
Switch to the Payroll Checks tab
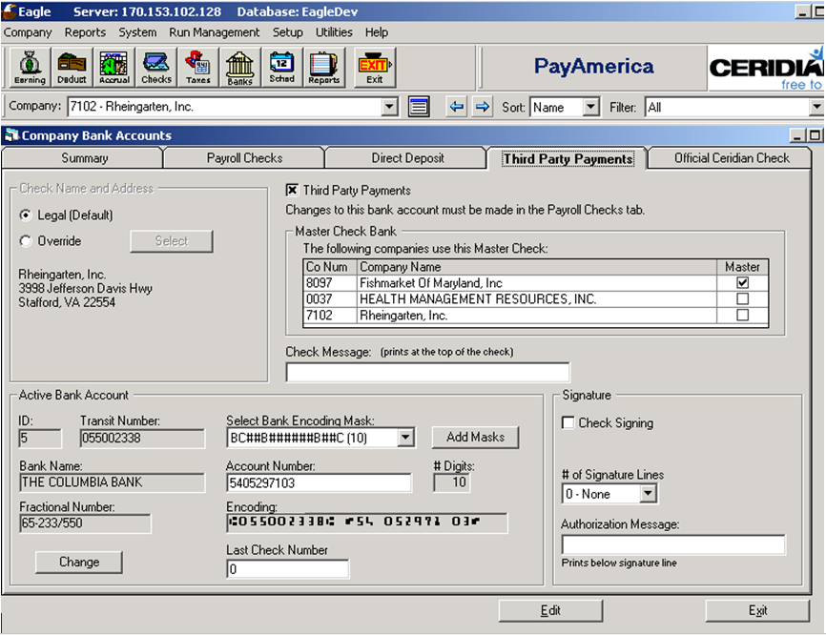[244, 158]
